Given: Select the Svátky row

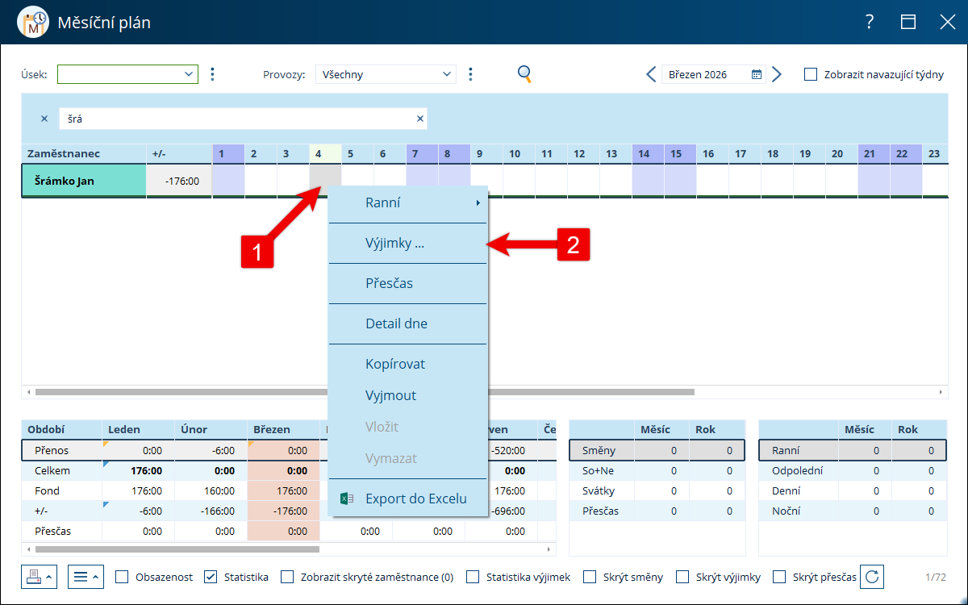Looking at the screenshot, I should pyautogui.click(x=657, y=490).
